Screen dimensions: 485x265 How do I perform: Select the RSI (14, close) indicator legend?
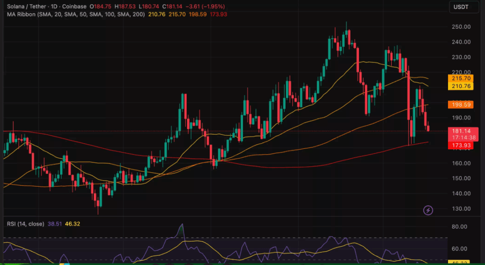click(x=26, y=223)
